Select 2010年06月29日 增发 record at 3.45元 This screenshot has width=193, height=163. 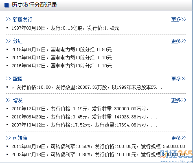pos(84,117)
